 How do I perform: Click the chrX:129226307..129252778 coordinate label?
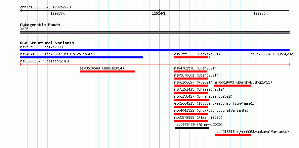45,7
